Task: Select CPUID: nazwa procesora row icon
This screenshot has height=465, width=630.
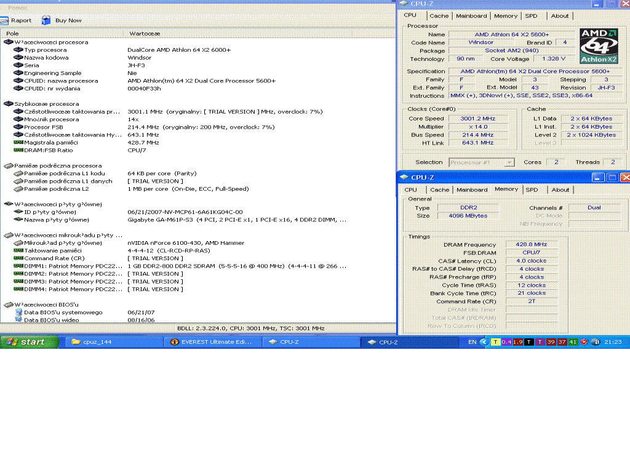Action: pyautogui.click(x=18, y=81)
